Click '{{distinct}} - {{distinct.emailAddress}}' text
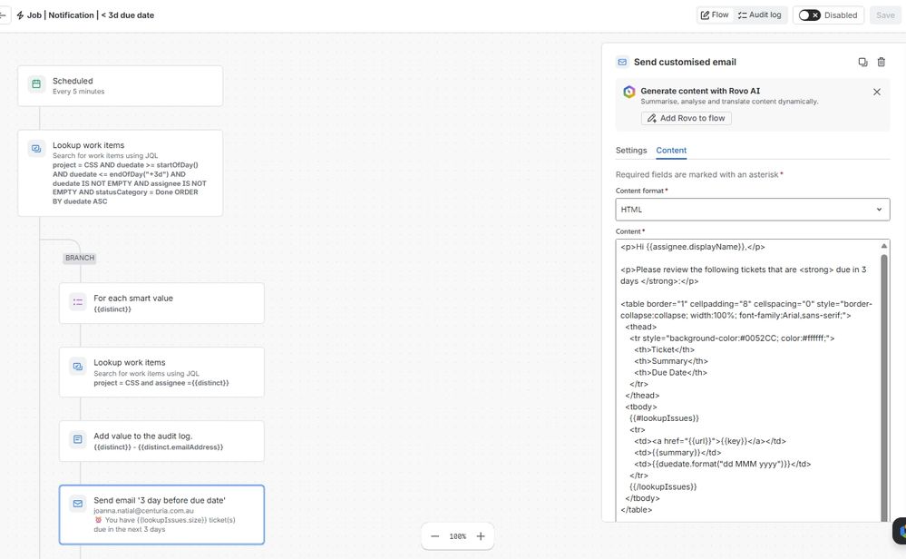Image resolution: width=906 pixels, height=559 pixels. coord(159,446)
